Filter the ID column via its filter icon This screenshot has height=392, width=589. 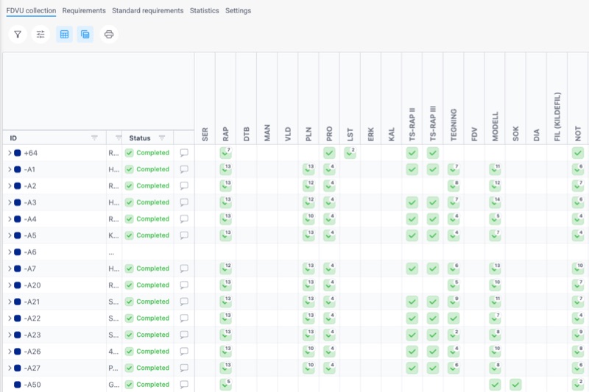(x=94, y=138)
